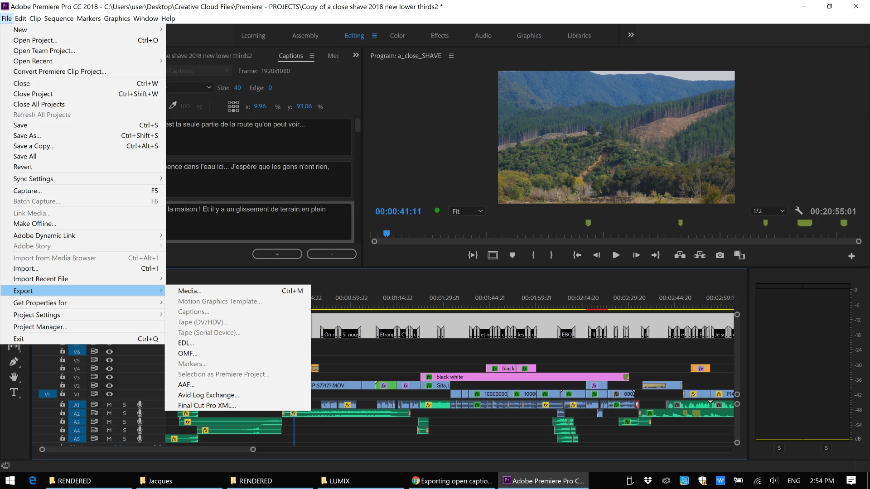The width and height of the screenshot is (870, 489).
Task: Open Chrome Exporting open captions taskbar item
Action: 452,481
